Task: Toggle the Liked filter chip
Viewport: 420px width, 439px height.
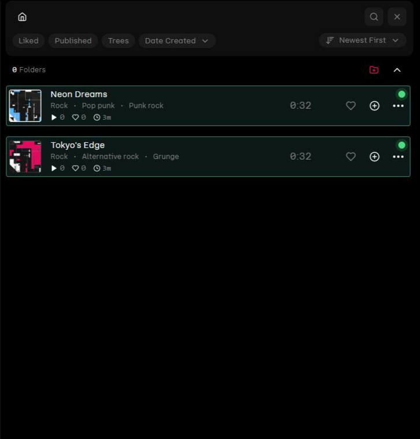Action: click(28, 41)
